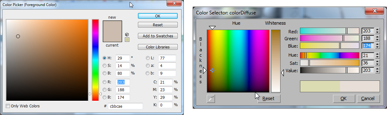Screen dimensions: 387x115
Task: Open Color Libraries
Action: [158, 47]
